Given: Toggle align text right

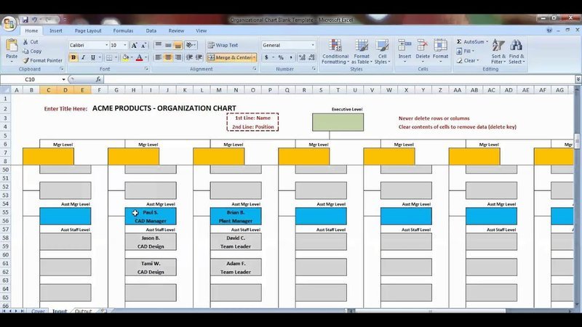Looking at the screenshot, I should pyautogui.click(x=178, y=57).
